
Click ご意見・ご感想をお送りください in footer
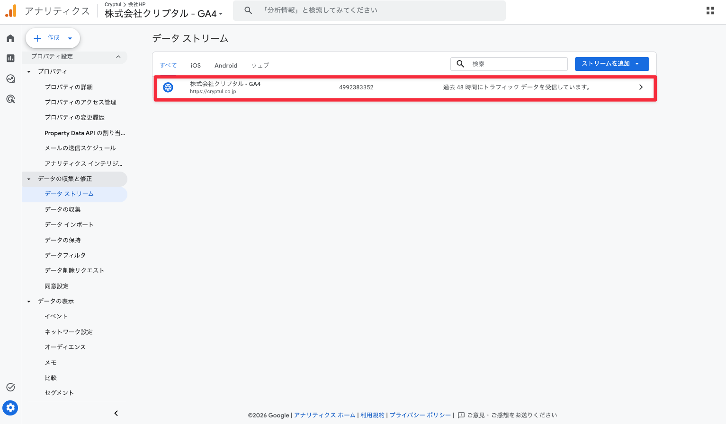(x=512, y=415)
